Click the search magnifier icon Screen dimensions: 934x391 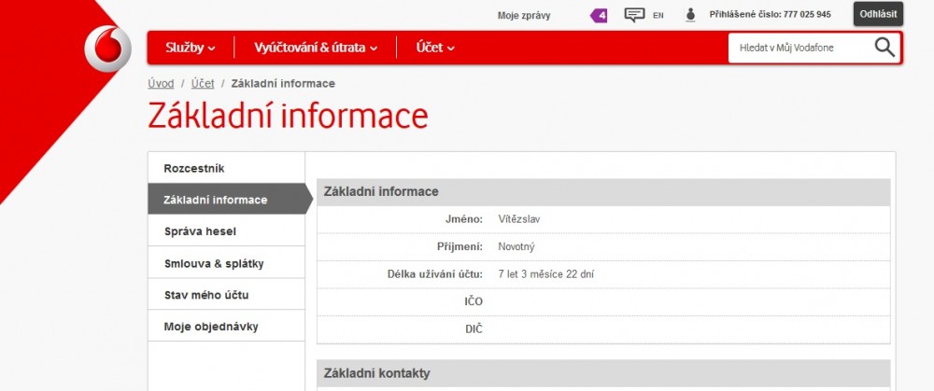884,48
